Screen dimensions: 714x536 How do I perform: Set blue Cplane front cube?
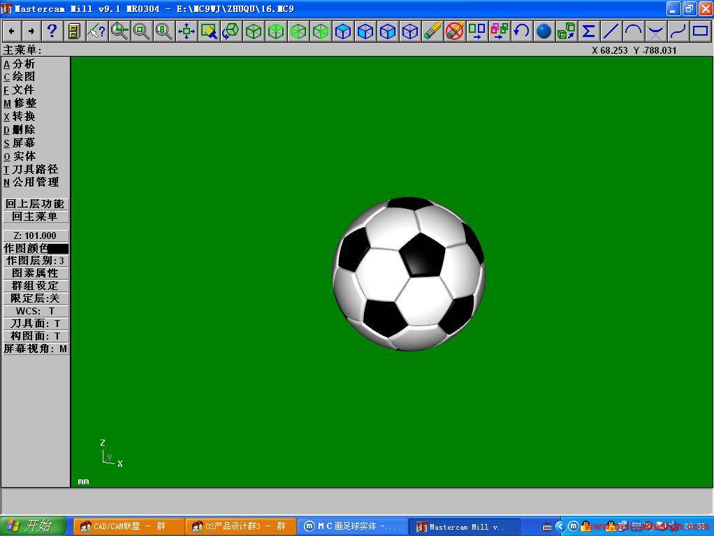[x=365, y=31]
